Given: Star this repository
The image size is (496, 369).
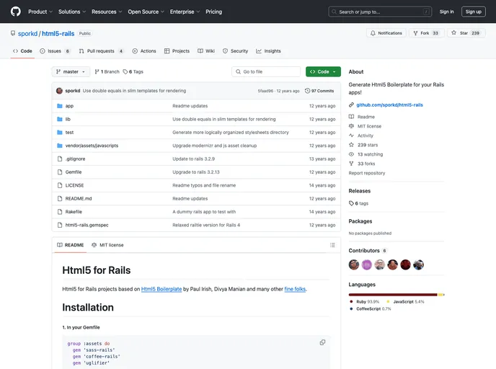Looking at the screenshot, I should tap(466, 33).
